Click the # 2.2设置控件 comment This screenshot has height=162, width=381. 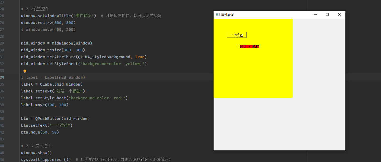click(35, 9)
